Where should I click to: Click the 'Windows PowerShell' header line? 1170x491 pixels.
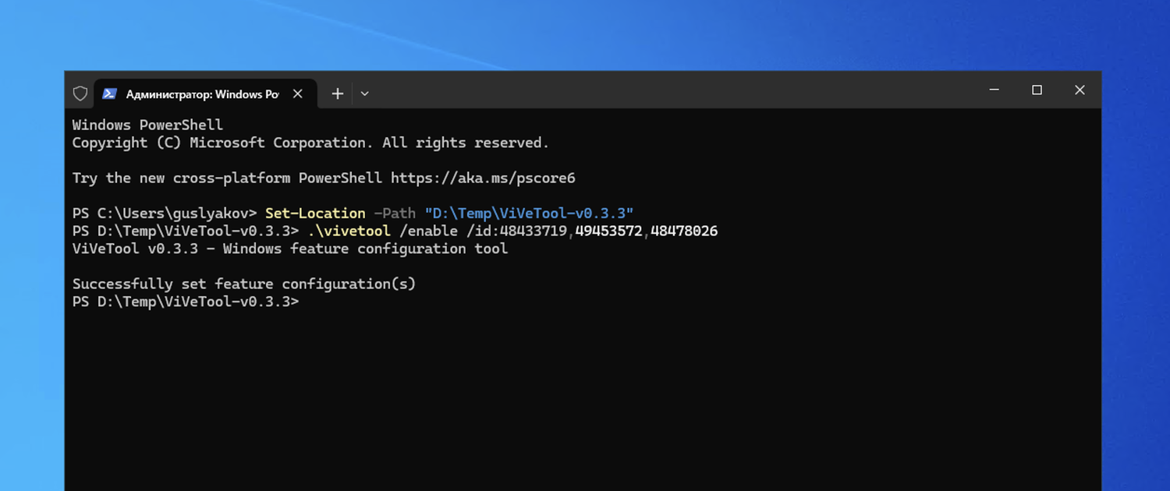click(147, 125)
